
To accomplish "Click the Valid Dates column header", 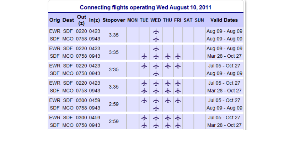I will click(x=224, y=20).
